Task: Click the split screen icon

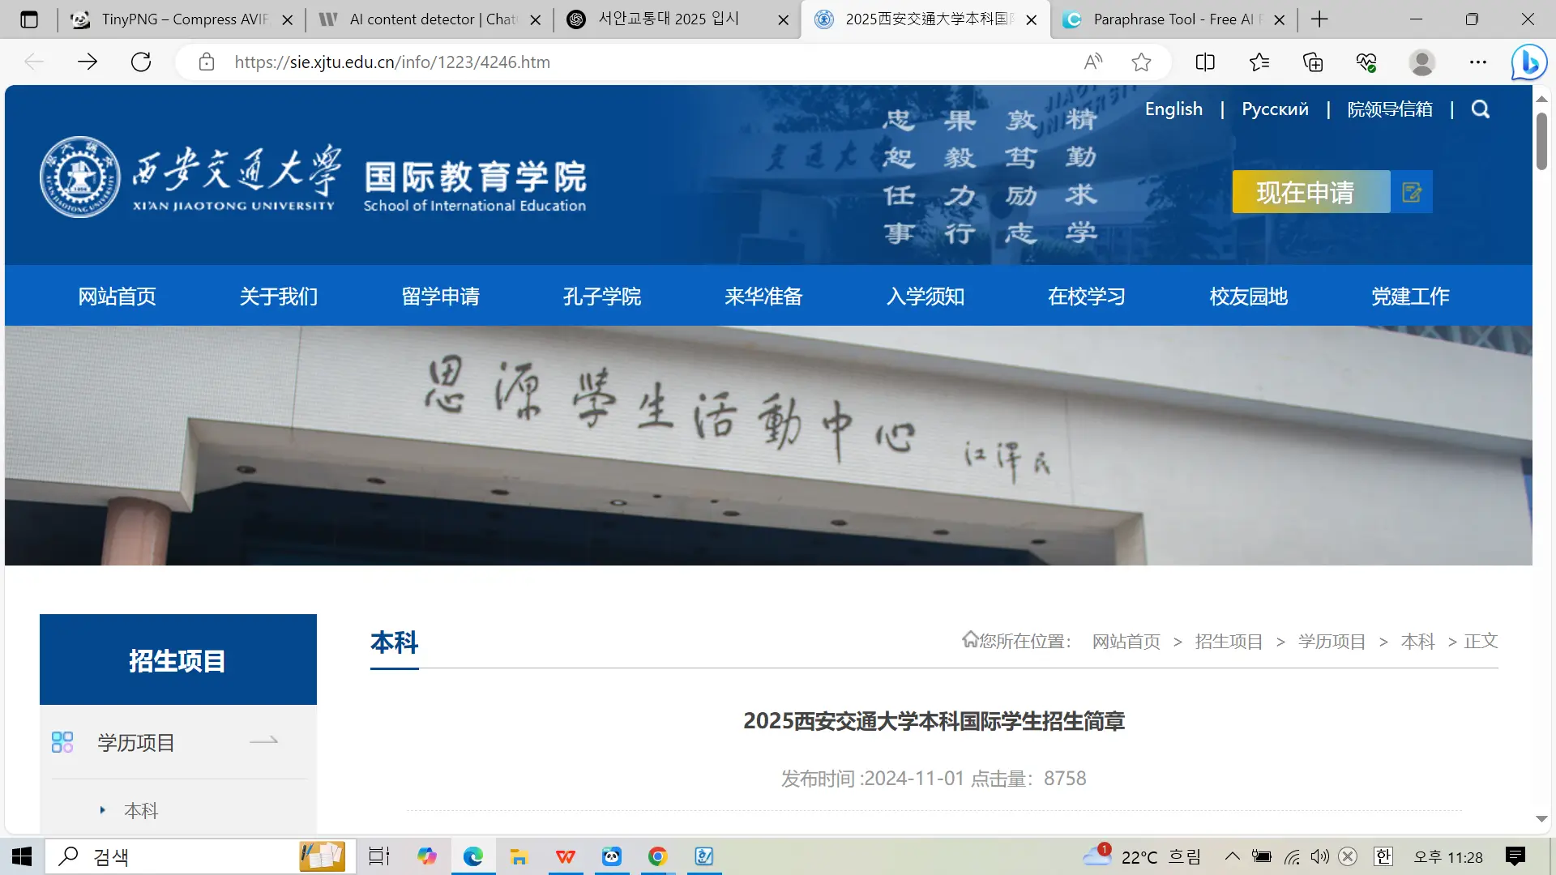Action: 1205,62
